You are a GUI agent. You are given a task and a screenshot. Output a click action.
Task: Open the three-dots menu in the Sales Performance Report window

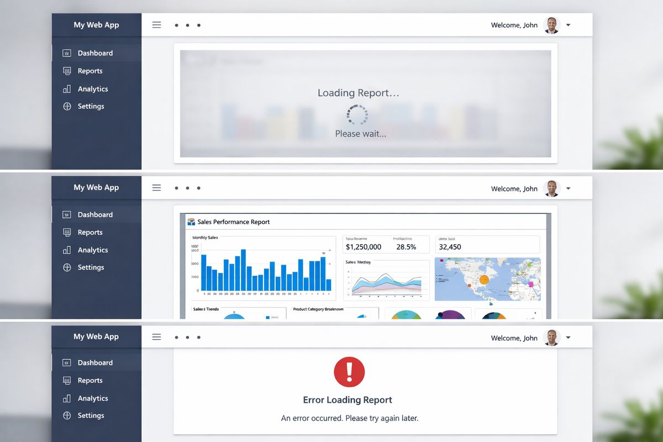[x=187, y=188]
